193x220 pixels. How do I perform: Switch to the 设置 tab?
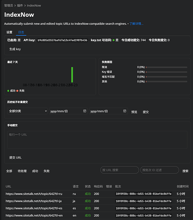[9, 32]
